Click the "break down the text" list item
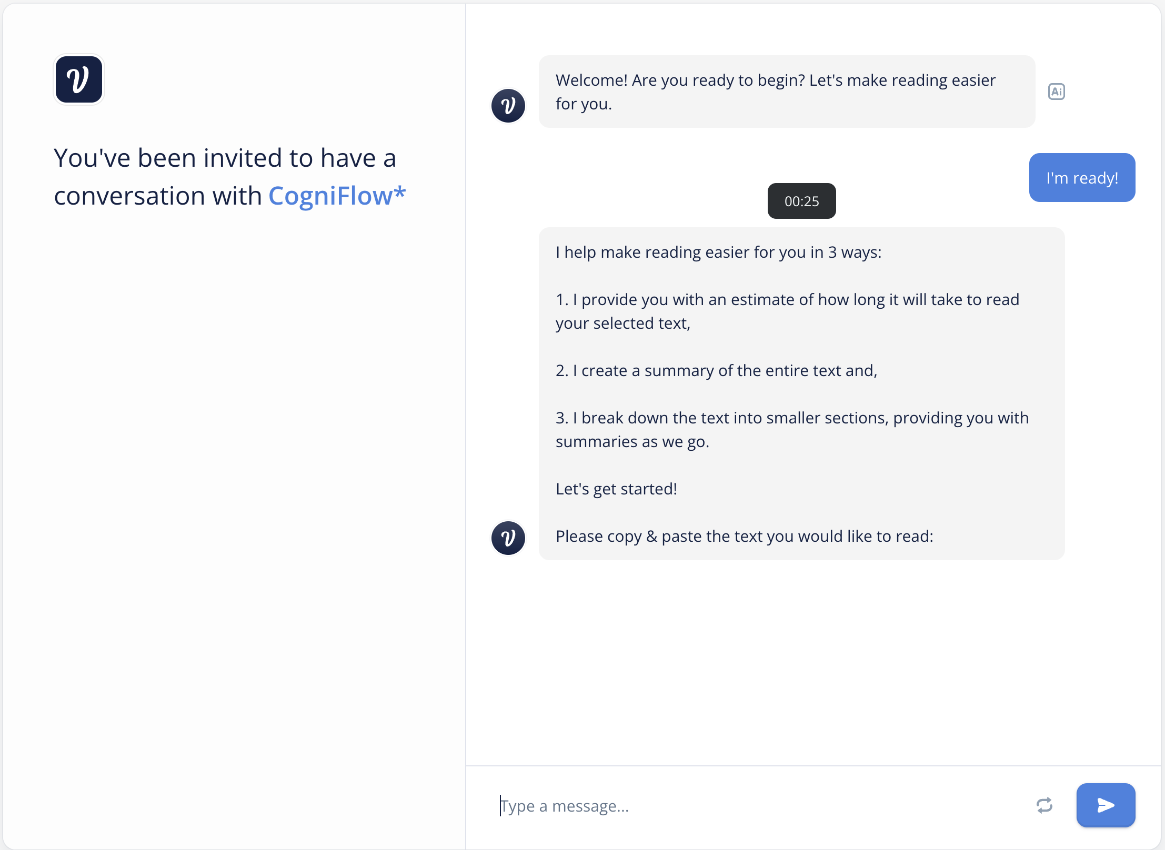The width and height of the screenshot is (1165, 850). (x=792, y=430)
